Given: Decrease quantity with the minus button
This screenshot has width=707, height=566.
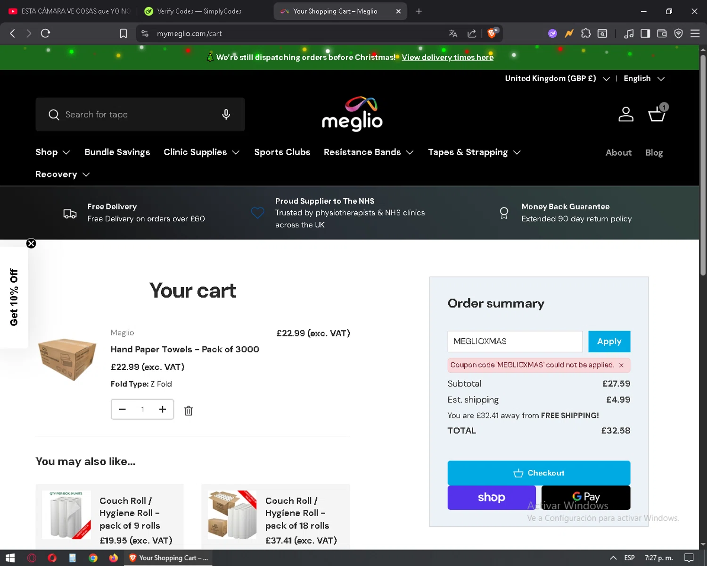Looking at the screenshot, I should (122, 409).
